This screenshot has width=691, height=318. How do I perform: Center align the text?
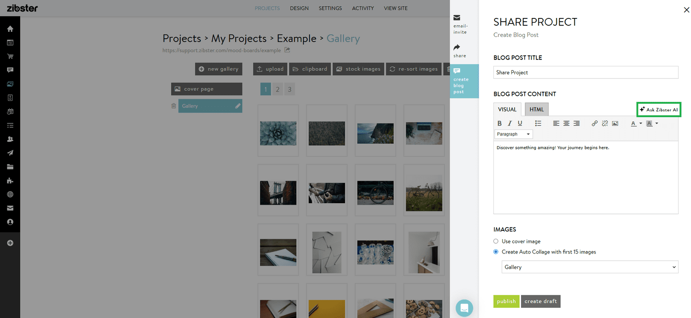(566, 124)
